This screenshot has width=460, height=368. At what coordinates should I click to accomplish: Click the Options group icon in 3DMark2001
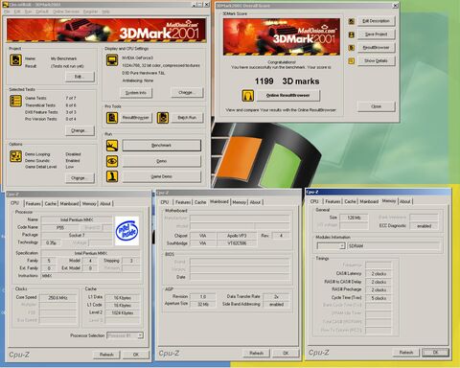pyautogui.click(x=15, y=156)
